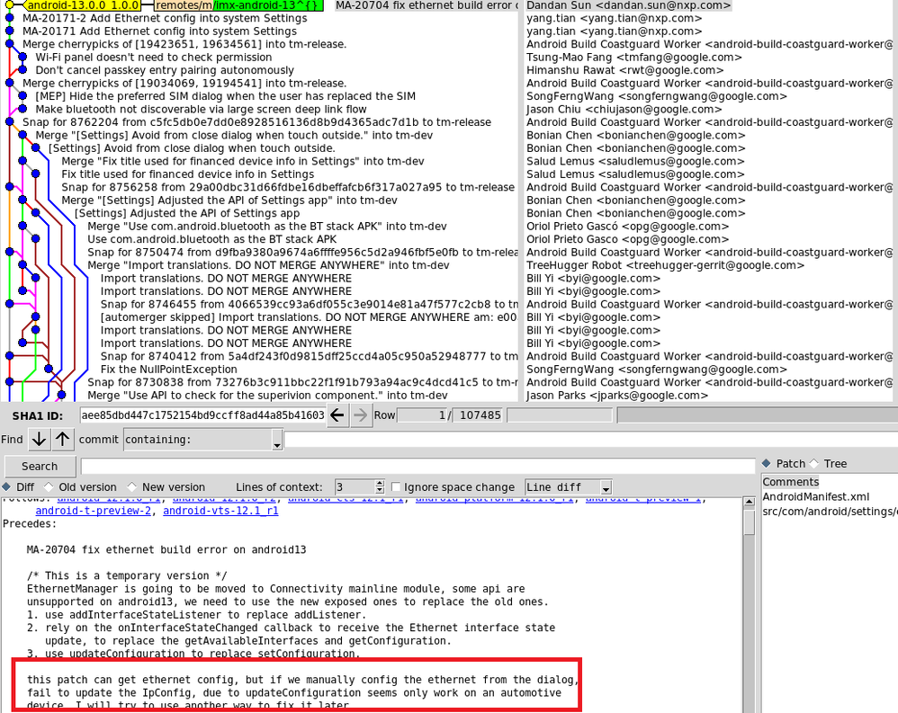Click the Lines of context field
The width and height of the screenshot is (898, 713).
click(355, 487)
